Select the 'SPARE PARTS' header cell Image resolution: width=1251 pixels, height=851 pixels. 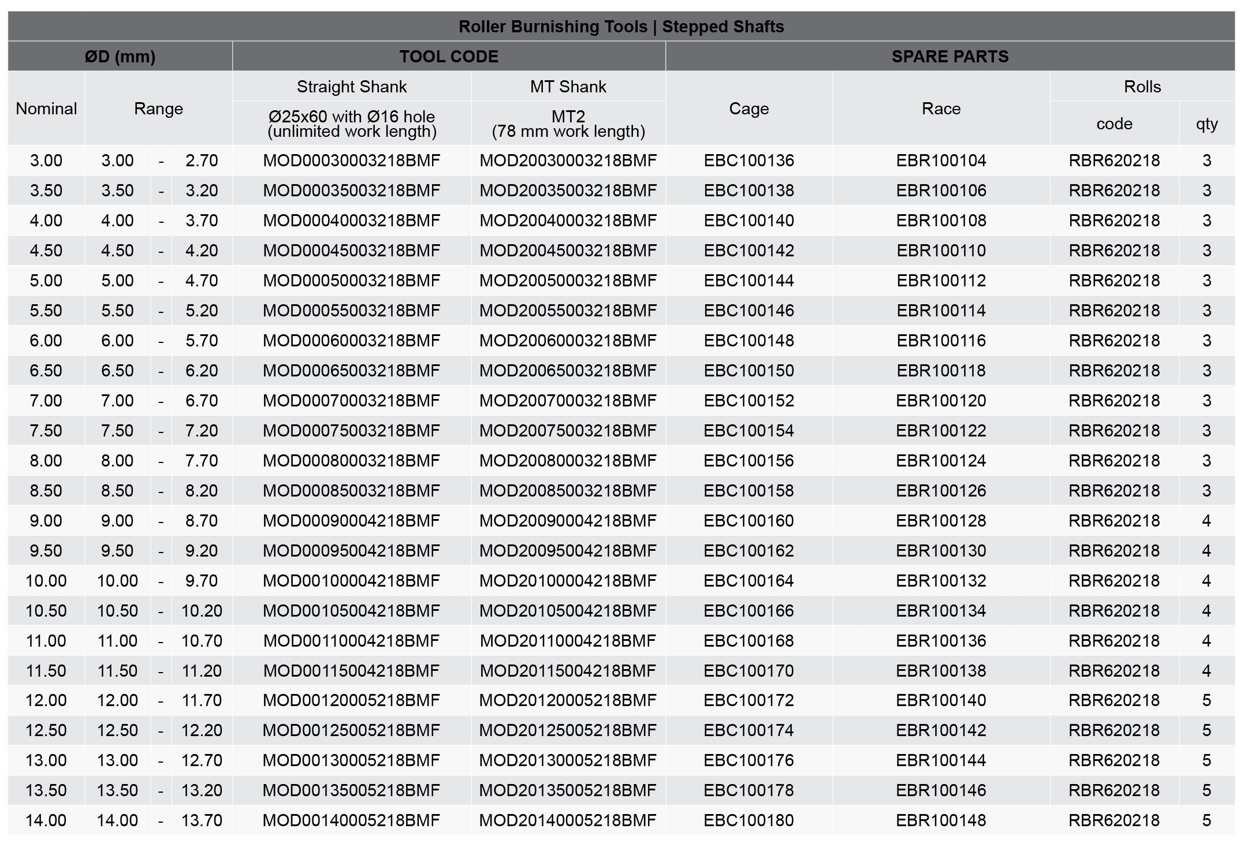[x=950, y=57]
